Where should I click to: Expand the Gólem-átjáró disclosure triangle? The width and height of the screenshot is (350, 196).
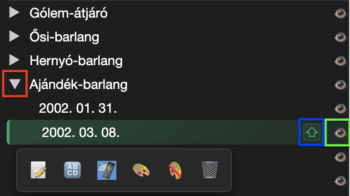[x=15, y=13]
